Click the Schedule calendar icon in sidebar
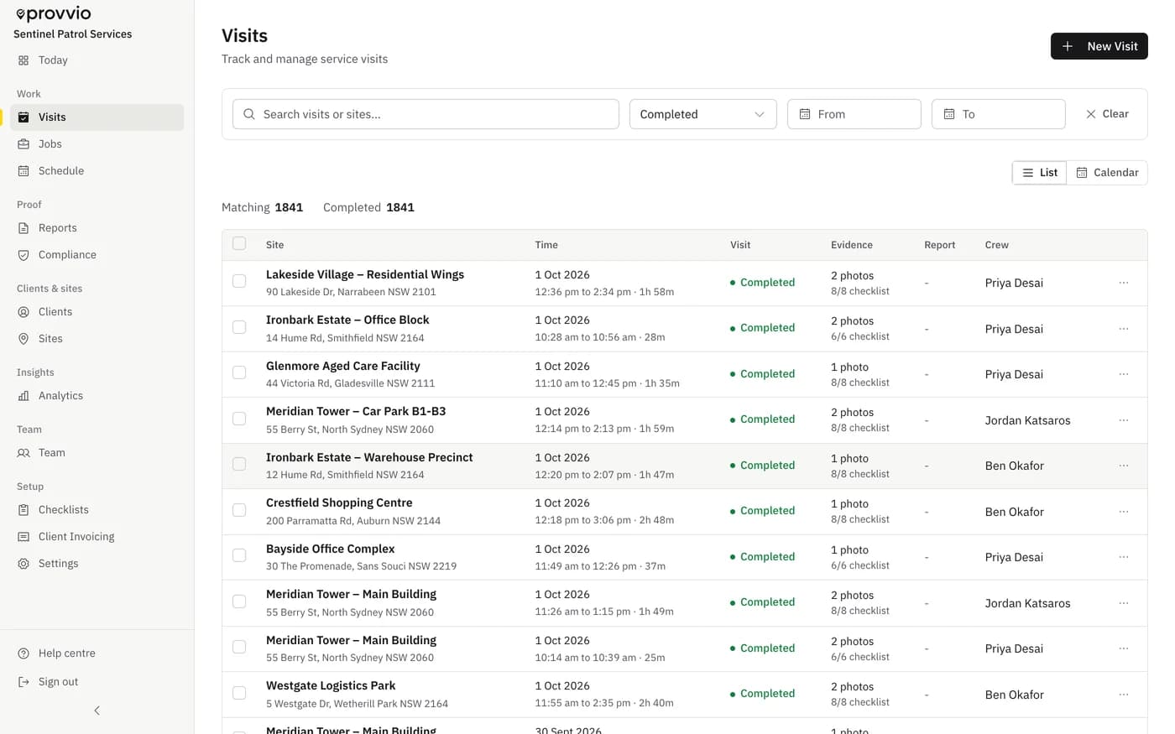Image resolution: width=1175 pixels, height=734 pixels. tap(23, 171)
